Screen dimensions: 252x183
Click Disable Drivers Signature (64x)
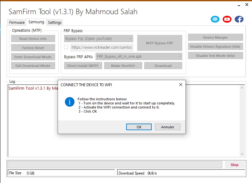click(x=215, y=47)
